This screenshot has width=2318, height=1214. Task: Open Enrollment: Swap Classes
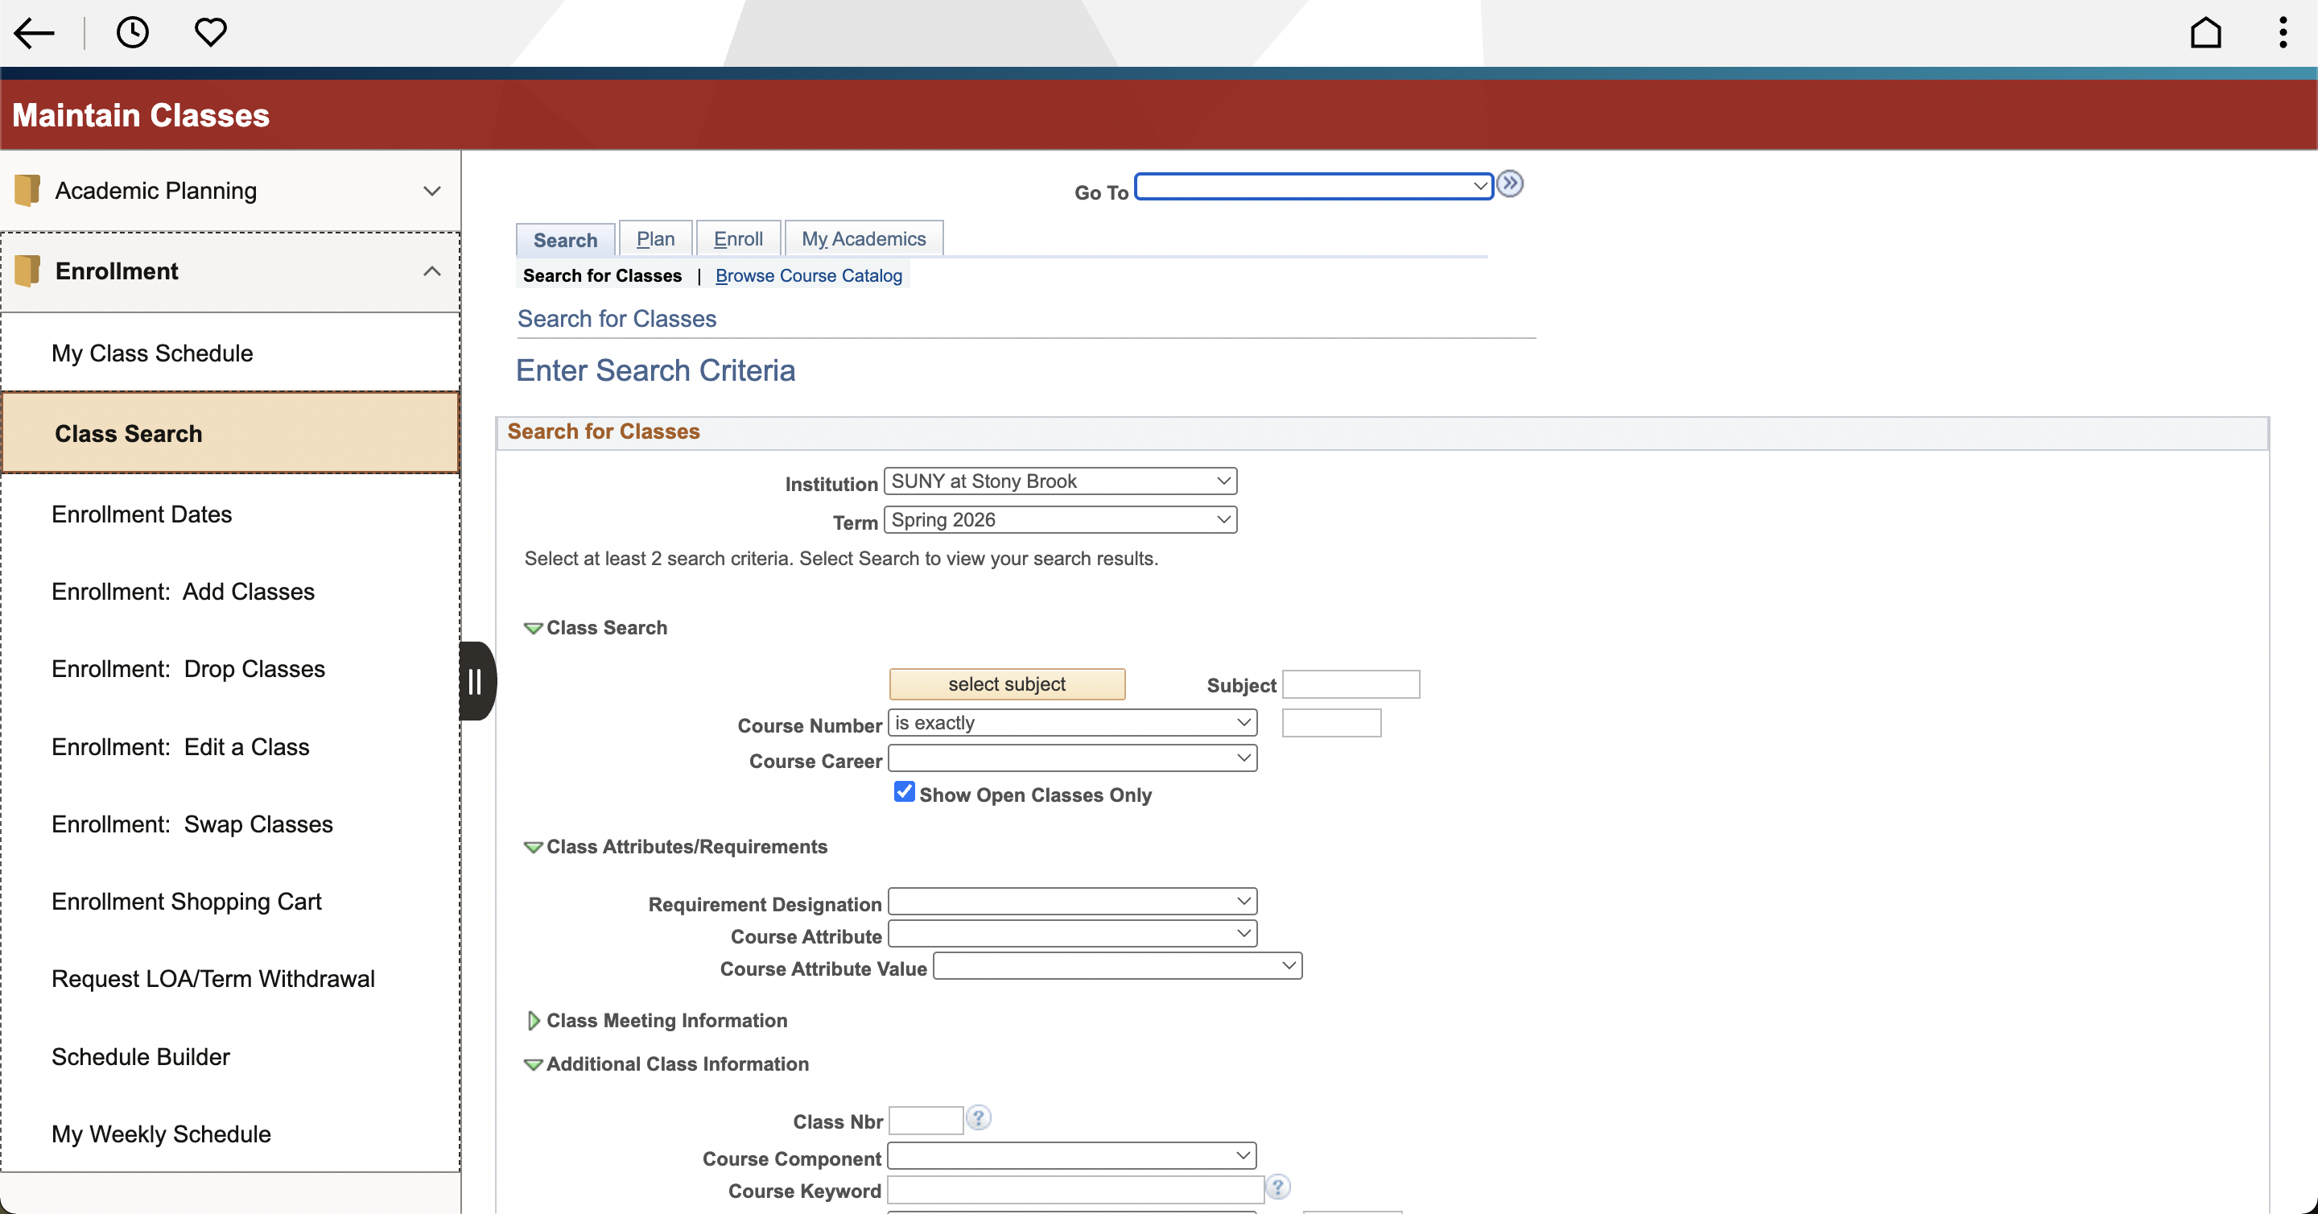(230, 825)
